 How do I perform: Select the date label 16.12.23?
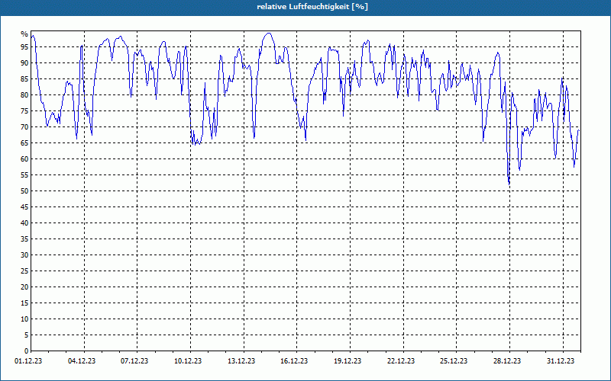click(x=294, y=361)
